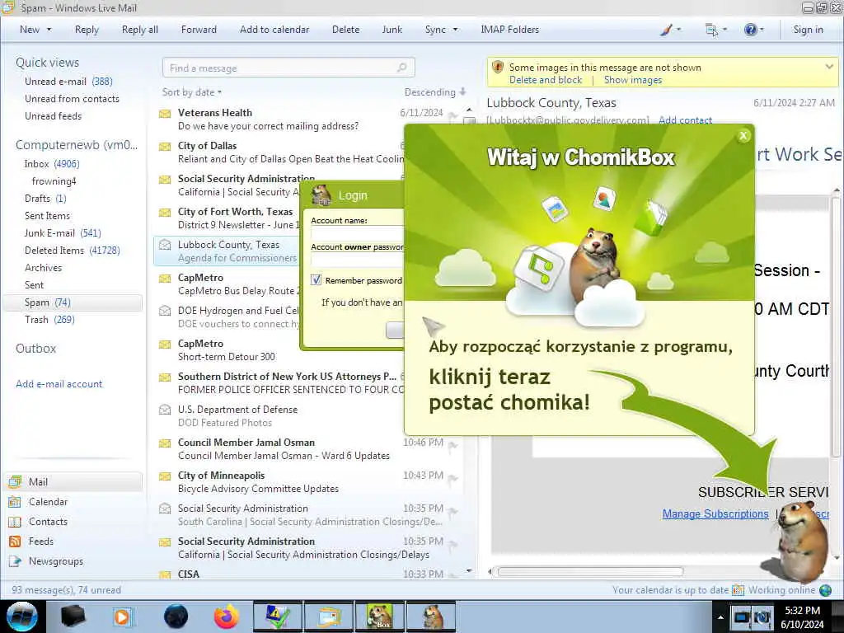Screen dimensions: 844x633
Task: Open the Windows Start orb
Action: click(22, 617)
